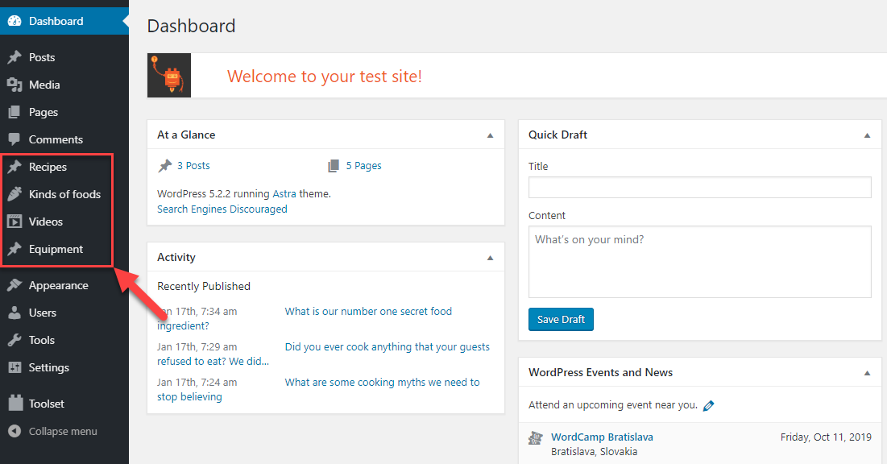Collapse the At a Glance panel
887x464 pixels.
[490, 135]
